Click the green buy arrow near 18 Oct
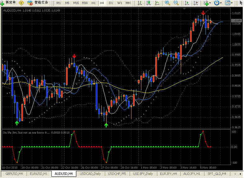 point(17,123)
